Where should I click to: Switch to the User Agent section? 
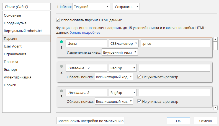pyautogui.click(x=13, y=46)
